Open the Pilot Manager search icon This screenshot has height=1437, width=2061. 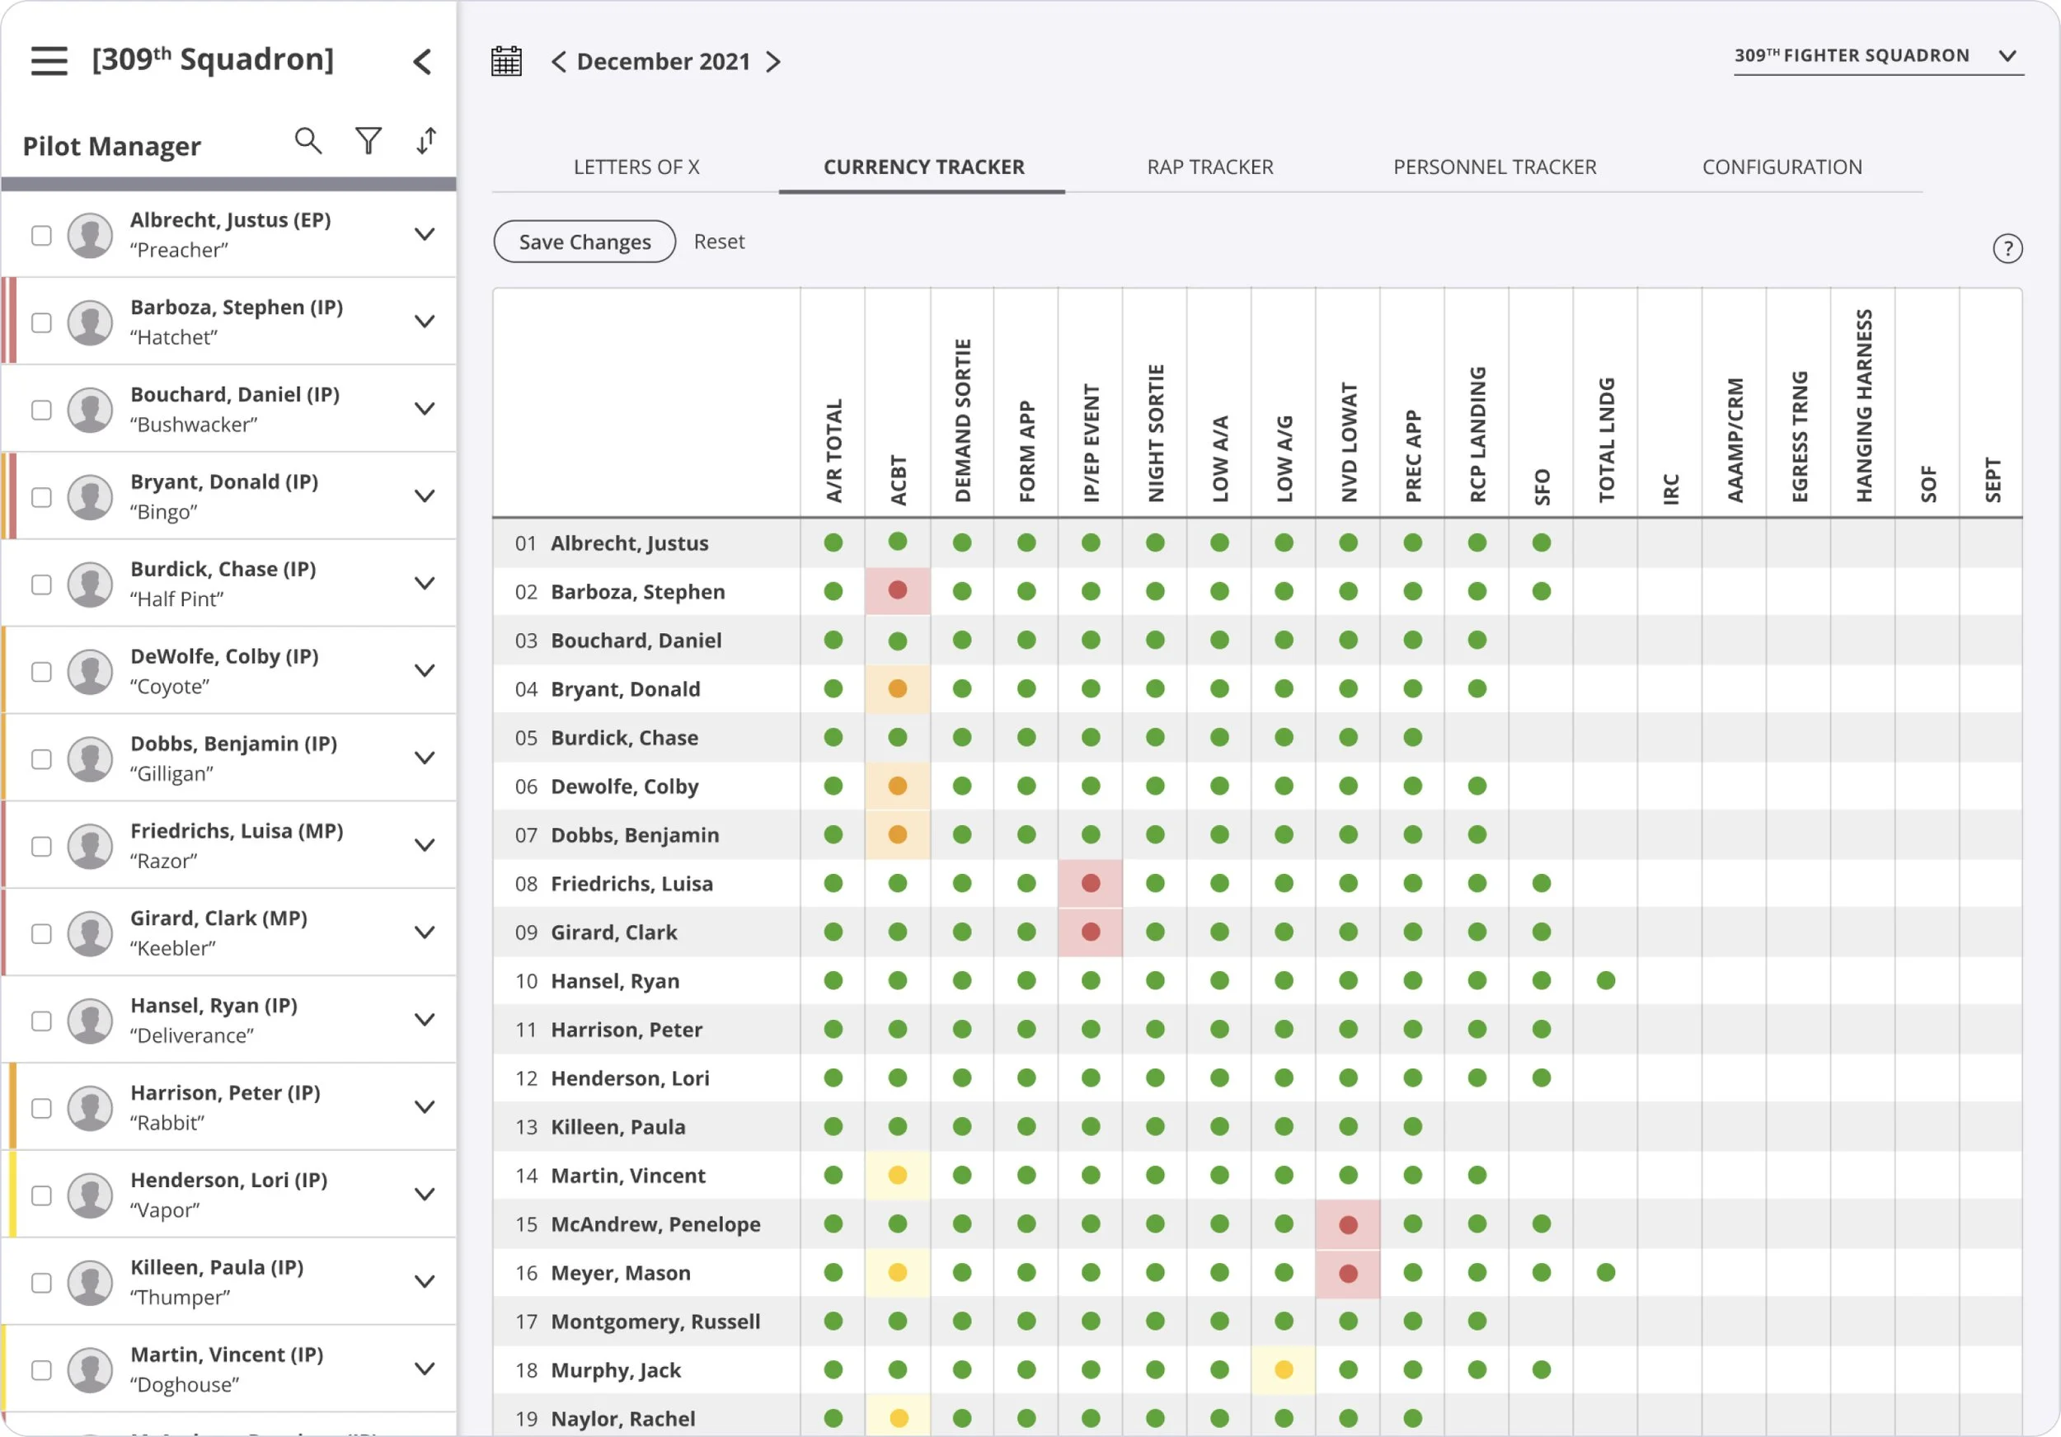click(x=308, y=141)
